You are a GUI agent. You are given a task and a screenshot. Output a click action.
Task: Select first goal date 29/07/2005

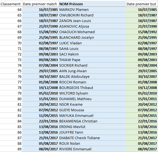142,71
